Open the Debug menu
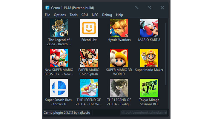The height and width of the screenshot is (119, 212). click(x=107, y=15)
